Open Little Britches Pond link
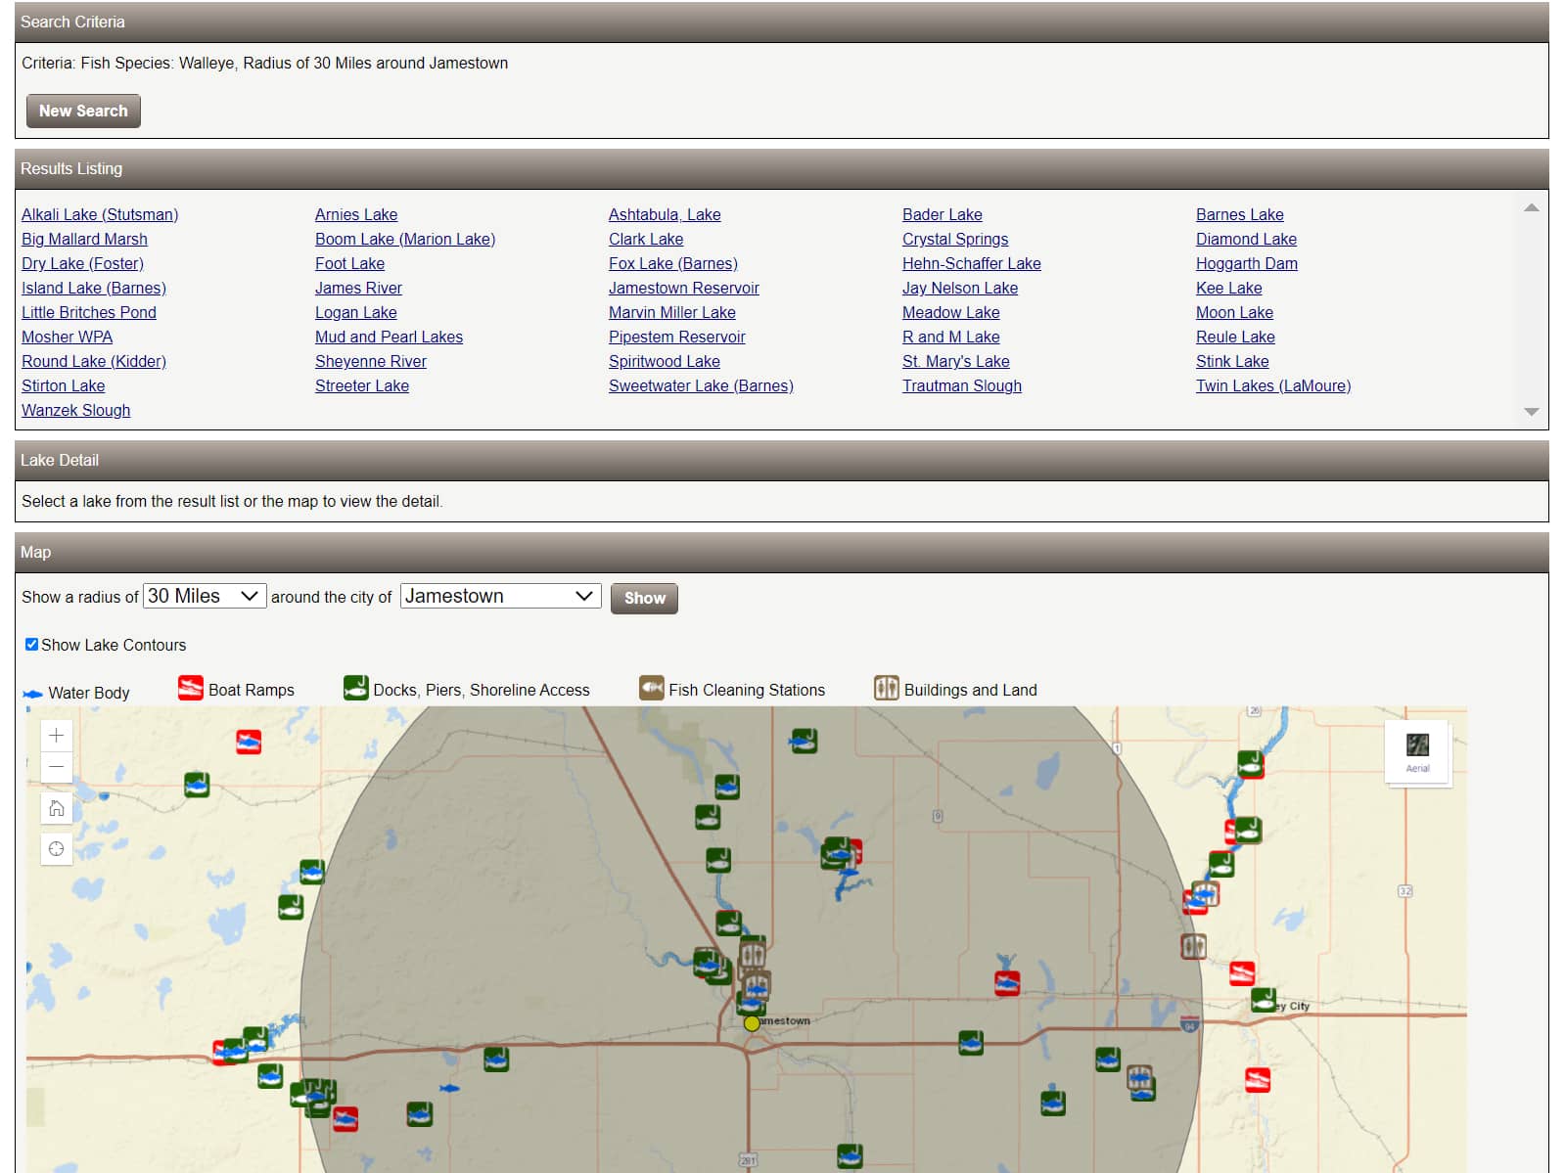This screenshot has width=1565, height=1173. click(x=88, y=312)
